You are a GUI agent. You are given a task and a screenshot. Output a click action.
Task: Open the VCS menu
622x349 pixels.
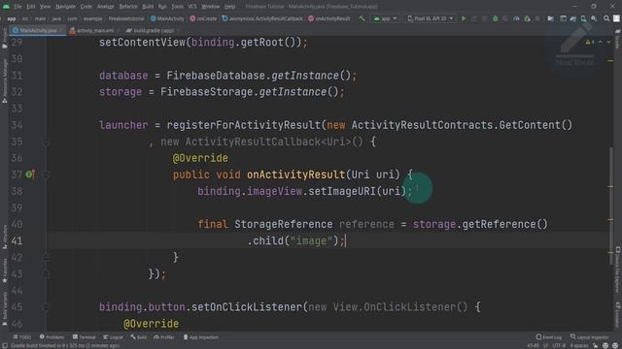tap(192, 7)
